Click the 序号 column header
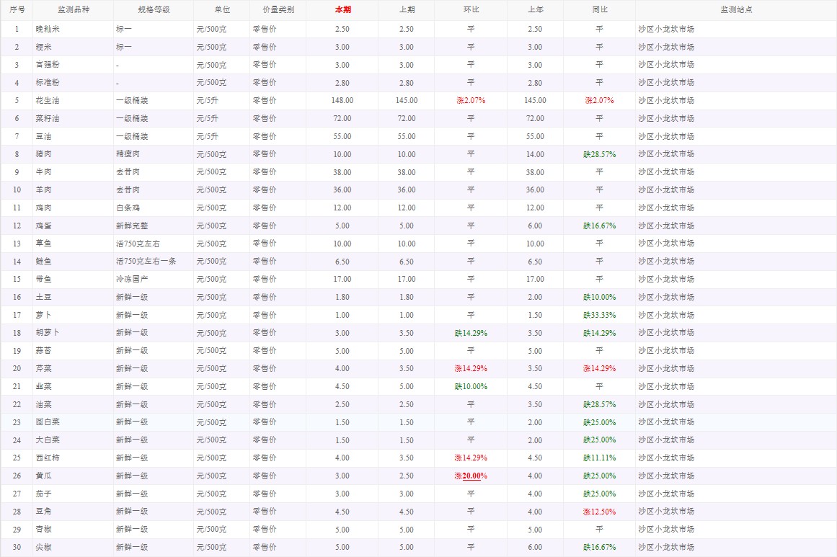The width and height of the screenshot is (837, 557). coord(17,10)
